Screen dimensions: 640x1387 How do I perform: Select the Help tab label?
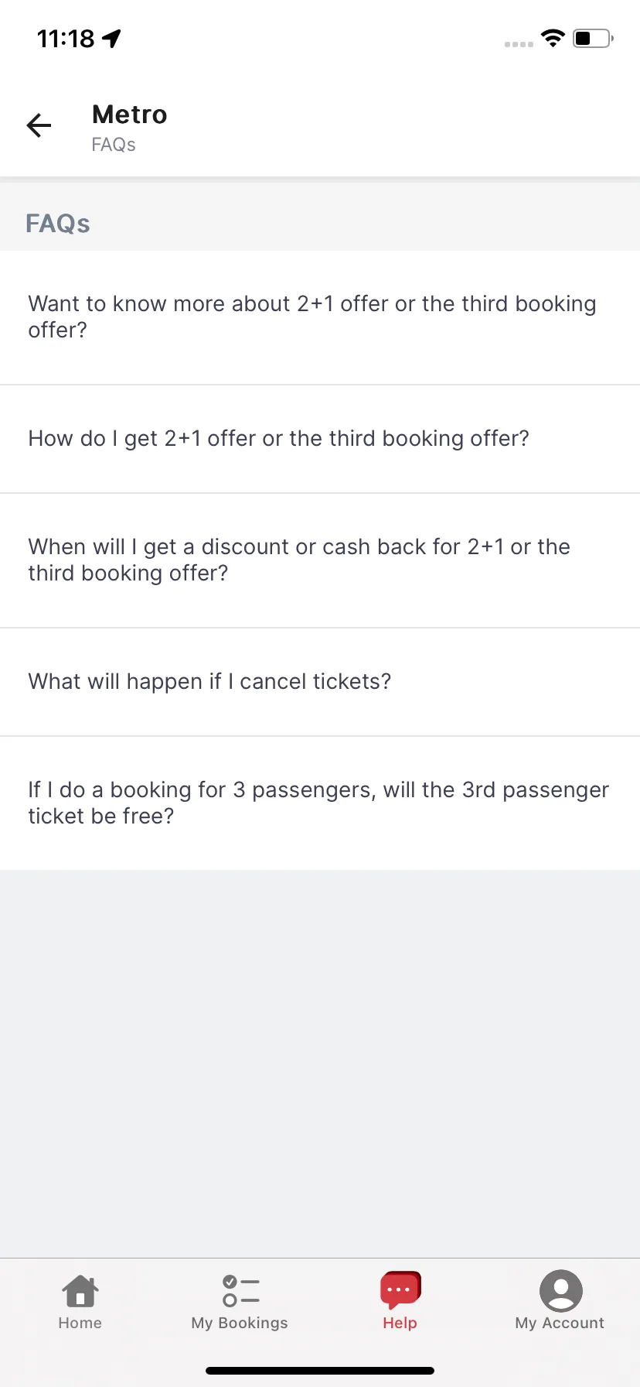(400, 1323)
